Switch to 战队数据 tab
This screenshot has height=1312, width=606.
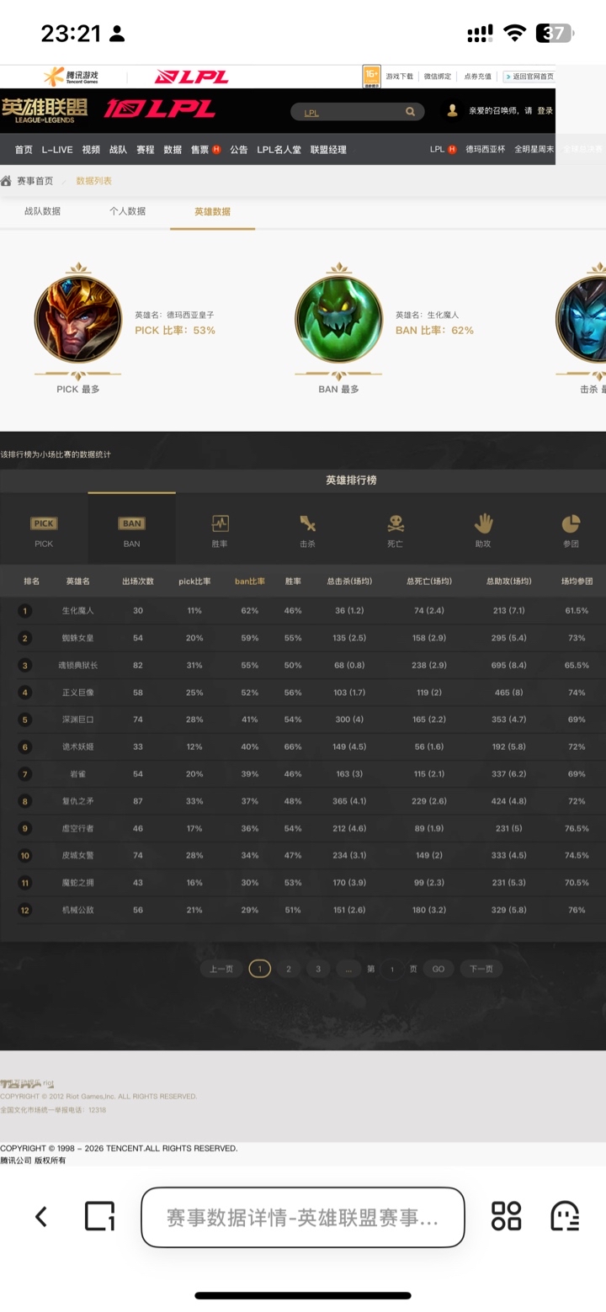point(42,211)
